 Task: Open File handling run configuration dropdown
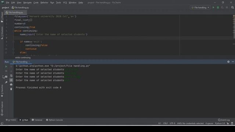[x=200, y=7]
